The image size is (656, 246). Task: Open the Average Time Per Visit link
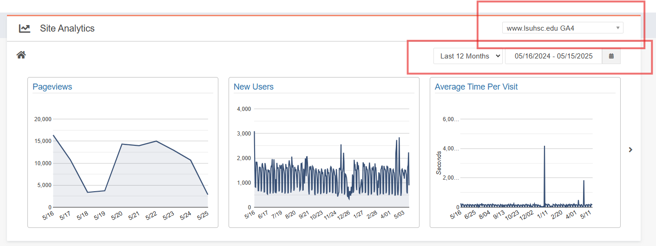coord(476,87)
